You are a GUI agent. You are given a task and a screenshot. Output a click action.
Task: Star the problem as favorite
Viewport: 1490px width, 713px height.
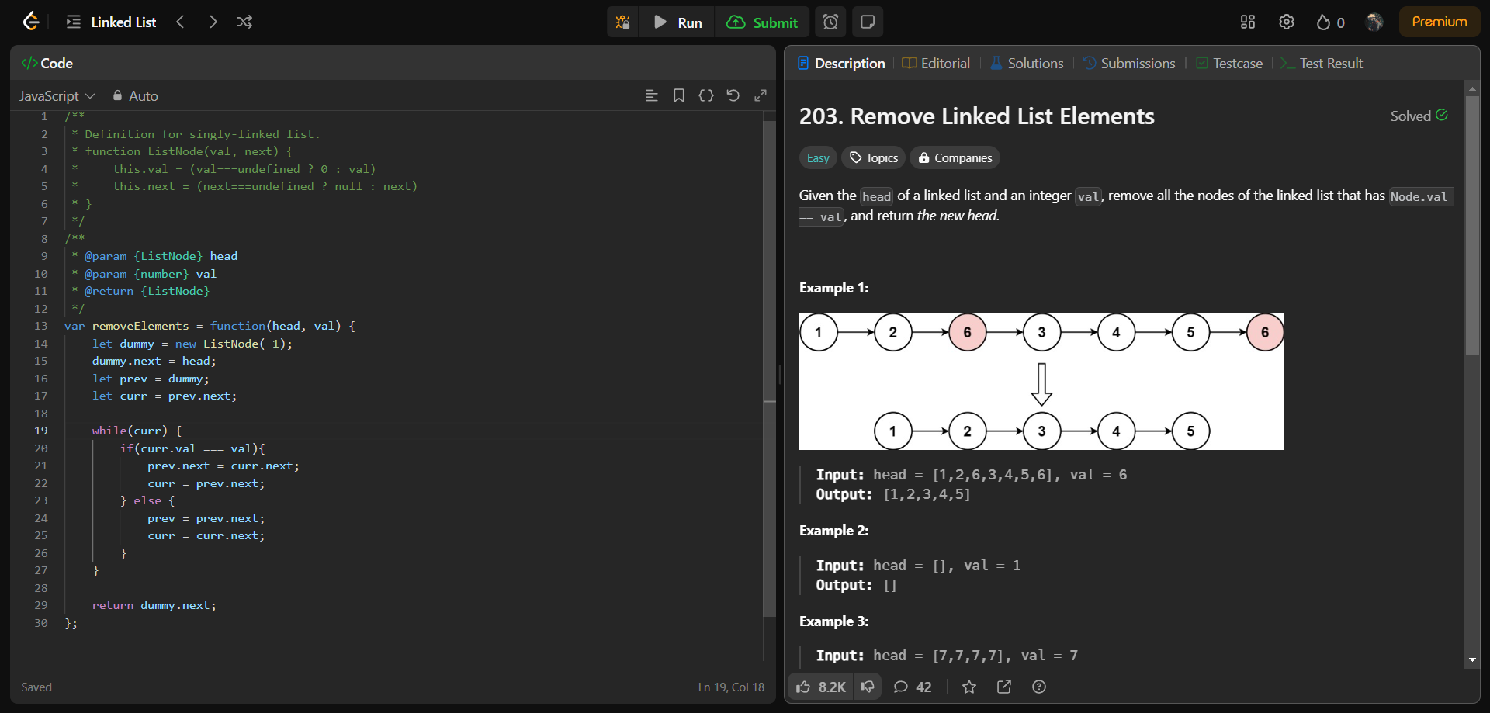(968, 687)
